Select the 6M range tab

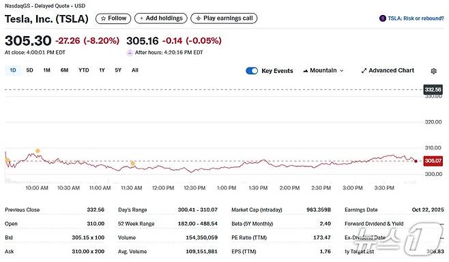tap(64, 70)
